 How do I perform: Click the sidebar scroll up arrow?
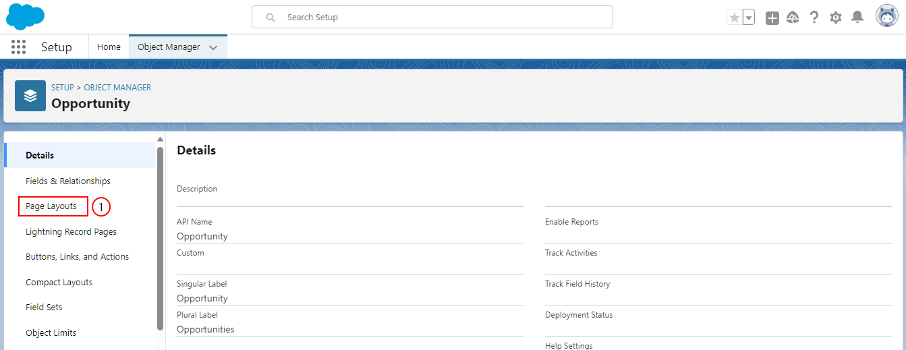coord(160,140)
